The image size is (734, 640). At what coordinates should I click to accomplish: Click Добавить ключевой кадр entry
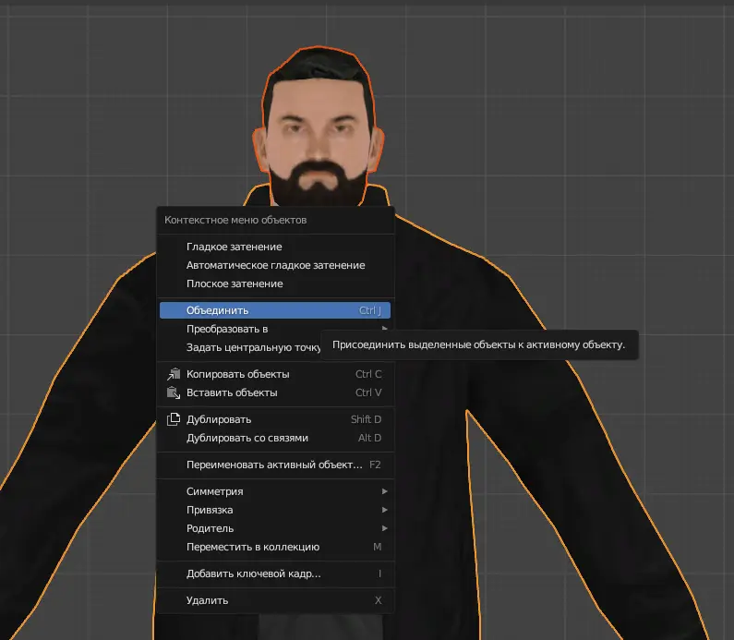(254, 574)
